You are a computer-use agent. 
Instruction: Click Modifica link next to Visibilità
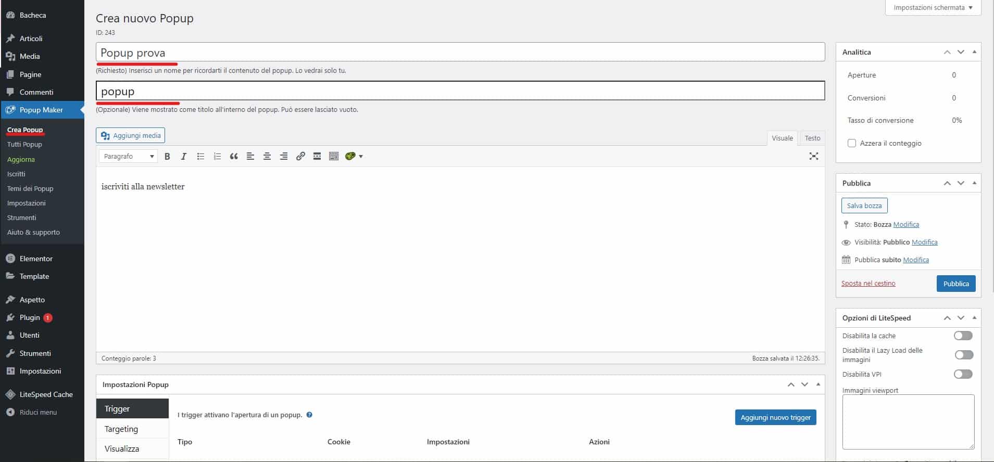click(x=925, y=242)
